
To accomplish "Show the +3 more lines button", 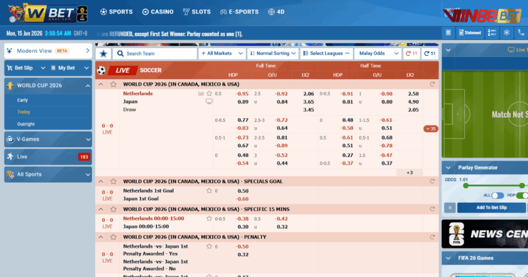I will (x=409, y=172).
